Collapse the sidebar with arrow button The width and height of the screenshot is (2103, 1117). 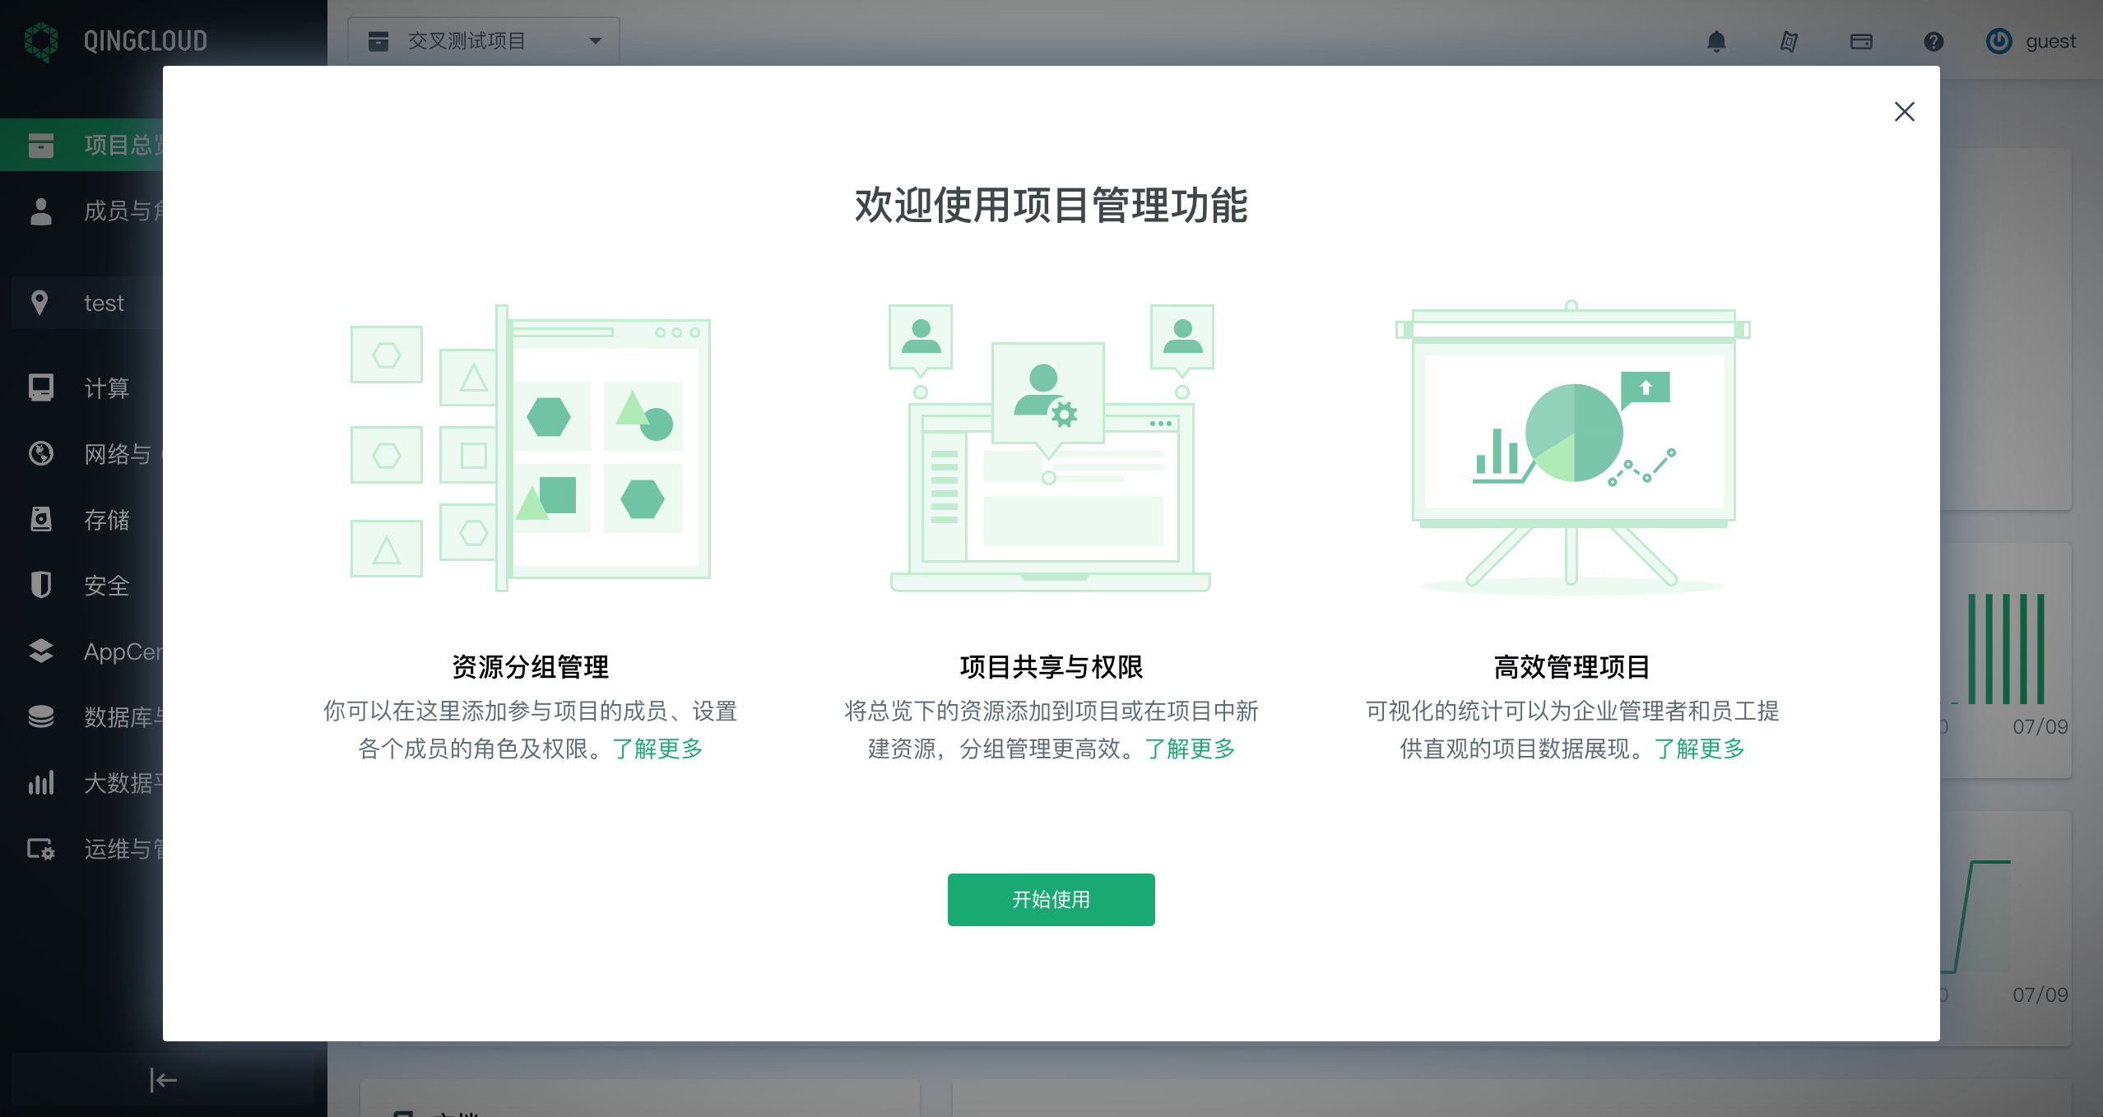click(163, 1080)
